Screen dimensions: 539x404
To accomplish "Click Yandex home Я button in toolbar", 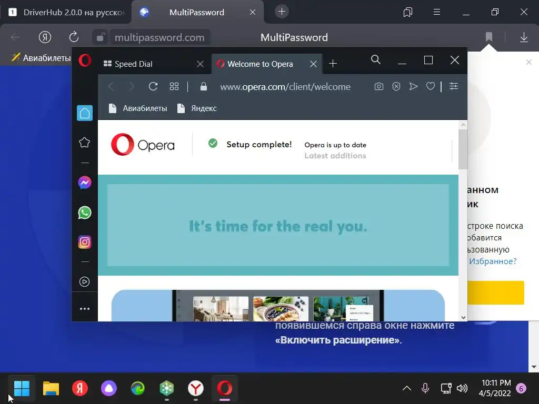I will (x=45, y=37).
